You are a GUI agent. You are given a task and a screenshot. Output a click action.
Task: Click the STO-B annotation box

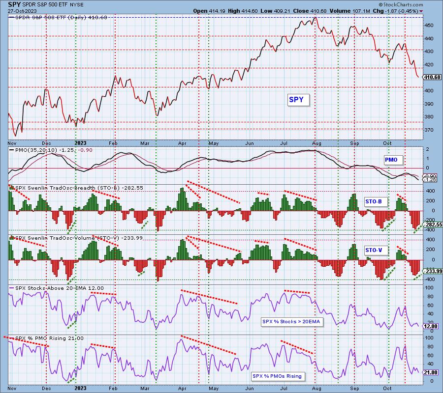375,201
